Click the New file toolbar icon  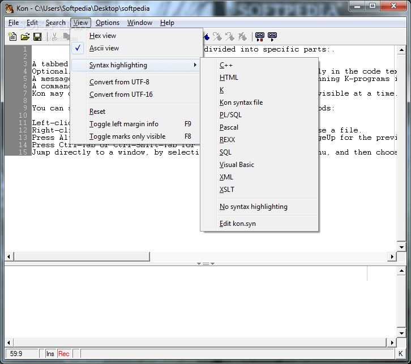[12, 36]
